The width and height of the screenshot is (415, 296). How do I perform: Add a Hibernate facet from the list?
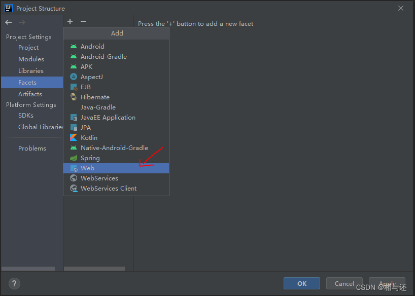(116, 97)
